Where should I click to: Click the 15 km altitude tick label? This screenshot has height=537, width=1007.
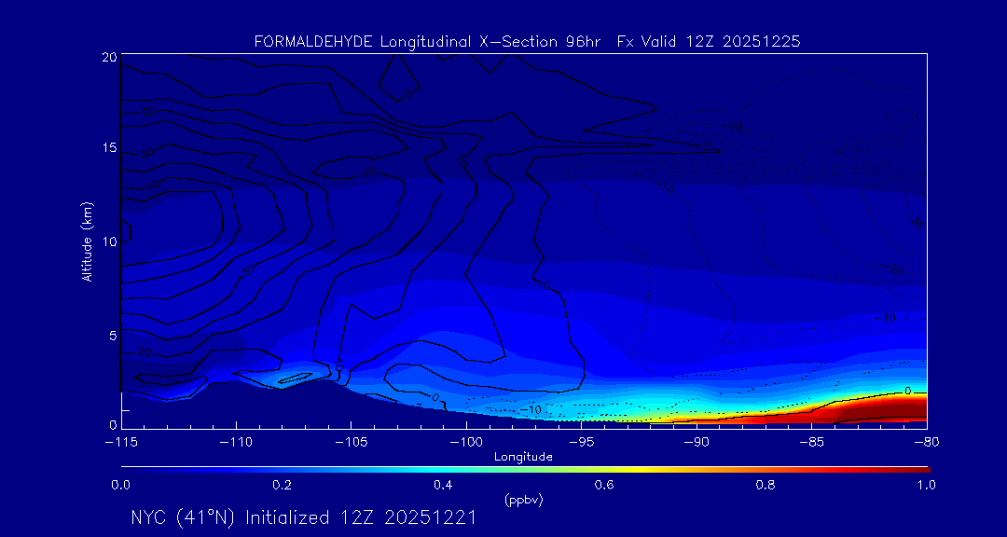[108, 149]
